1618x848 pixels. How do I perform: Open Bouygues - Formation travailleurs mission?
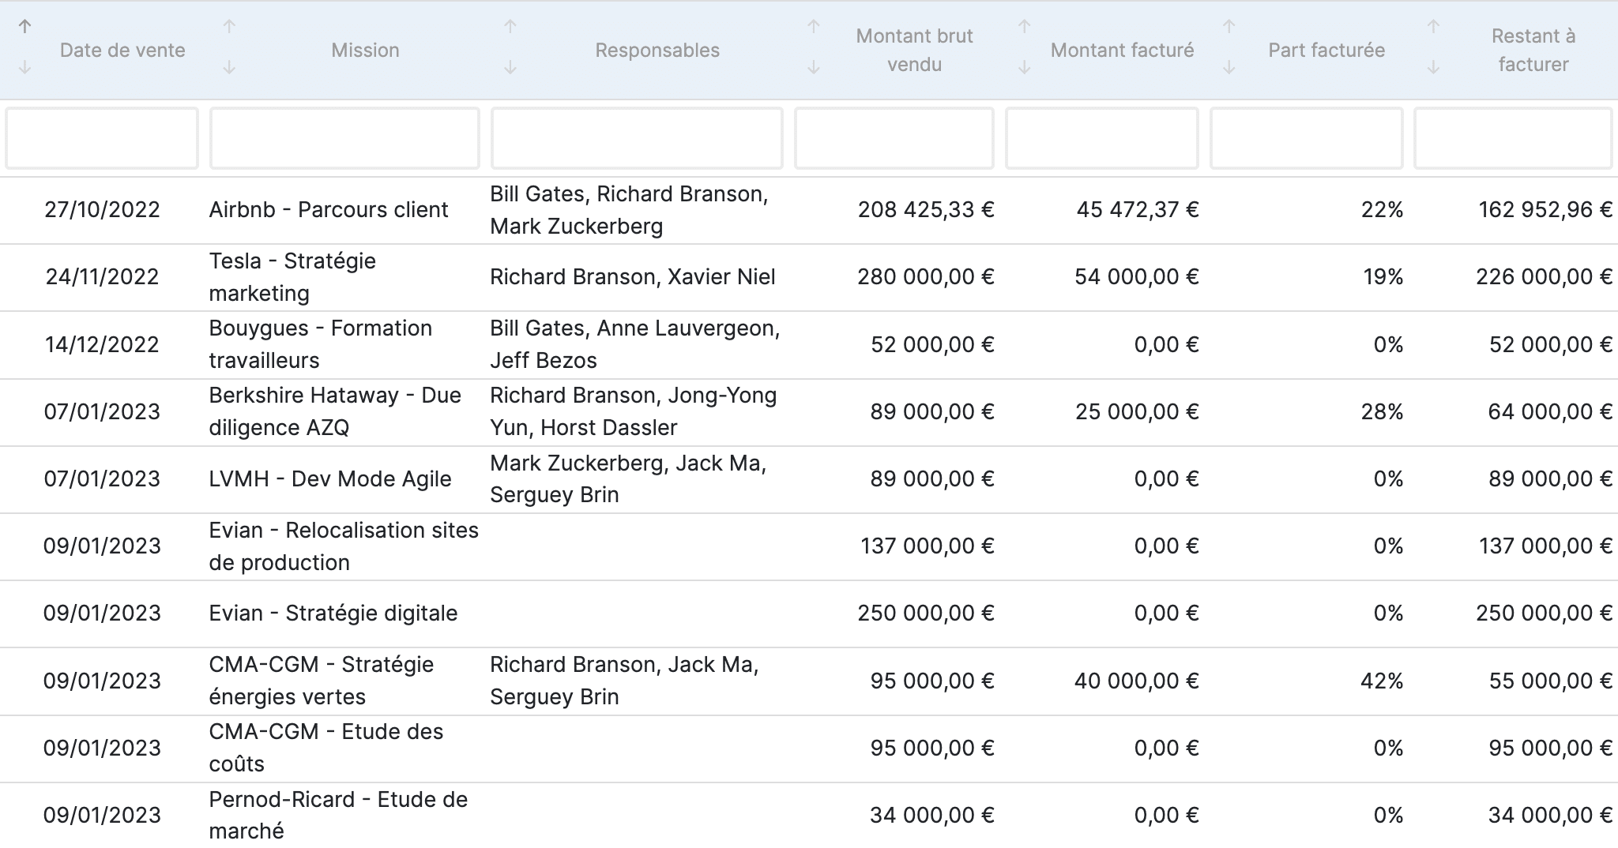321,344
